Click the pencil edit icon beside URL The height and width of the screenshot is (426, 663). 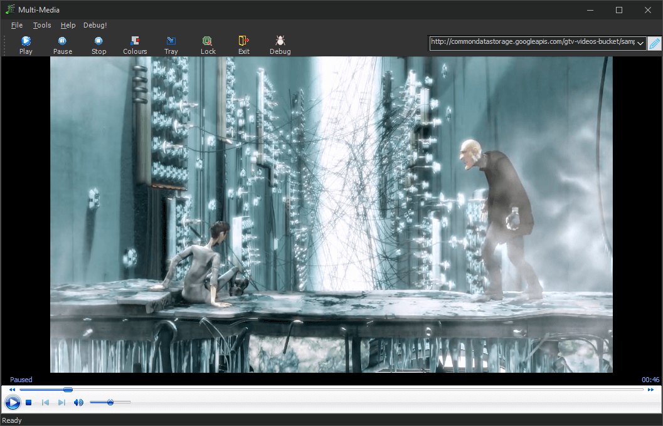(x=654, y=43)
